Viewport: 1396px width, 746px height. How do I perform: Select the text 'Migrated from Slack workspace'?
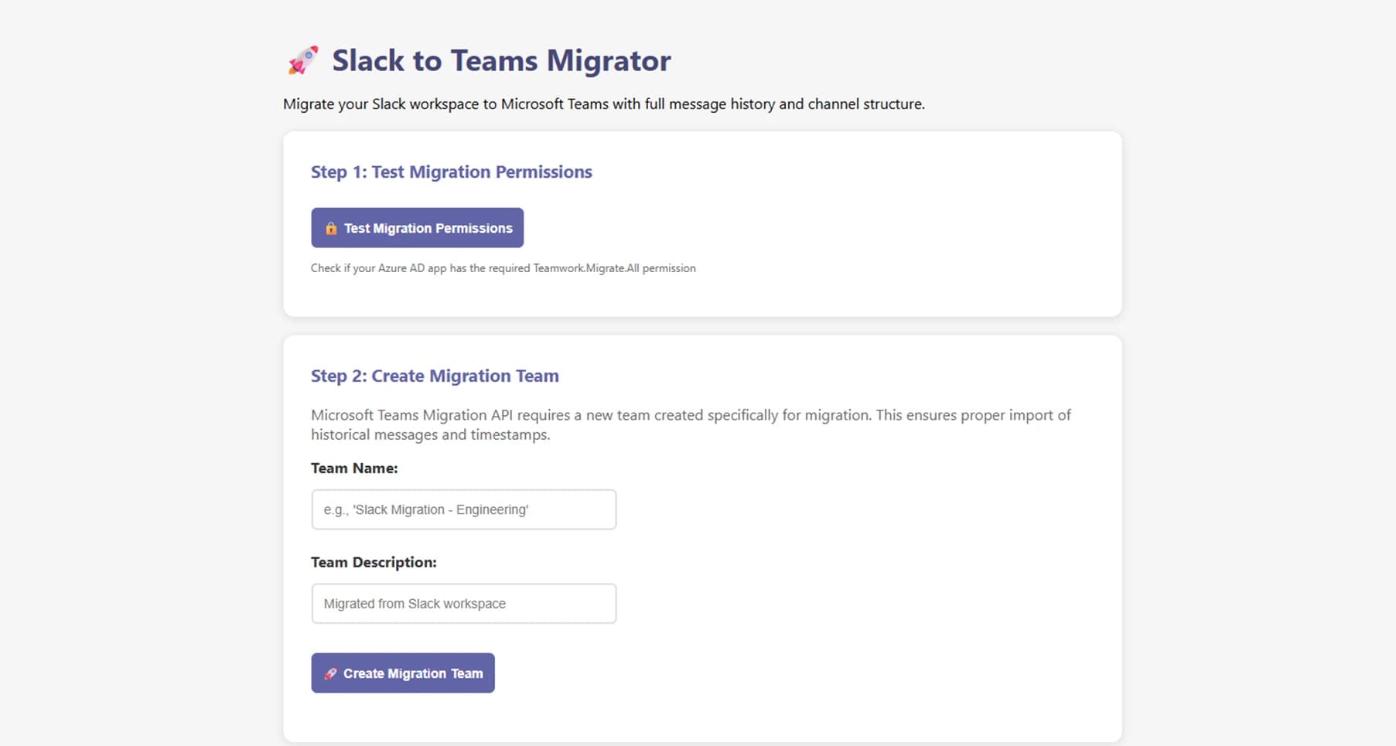[x=415, y=603]
